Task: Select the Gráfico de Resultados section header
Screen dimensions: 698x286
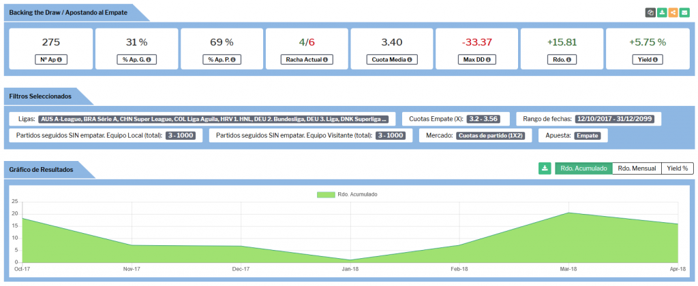Action: coord(41,169)
